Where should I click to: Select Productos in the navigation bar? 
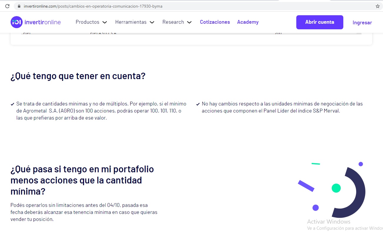click(87, 22)
